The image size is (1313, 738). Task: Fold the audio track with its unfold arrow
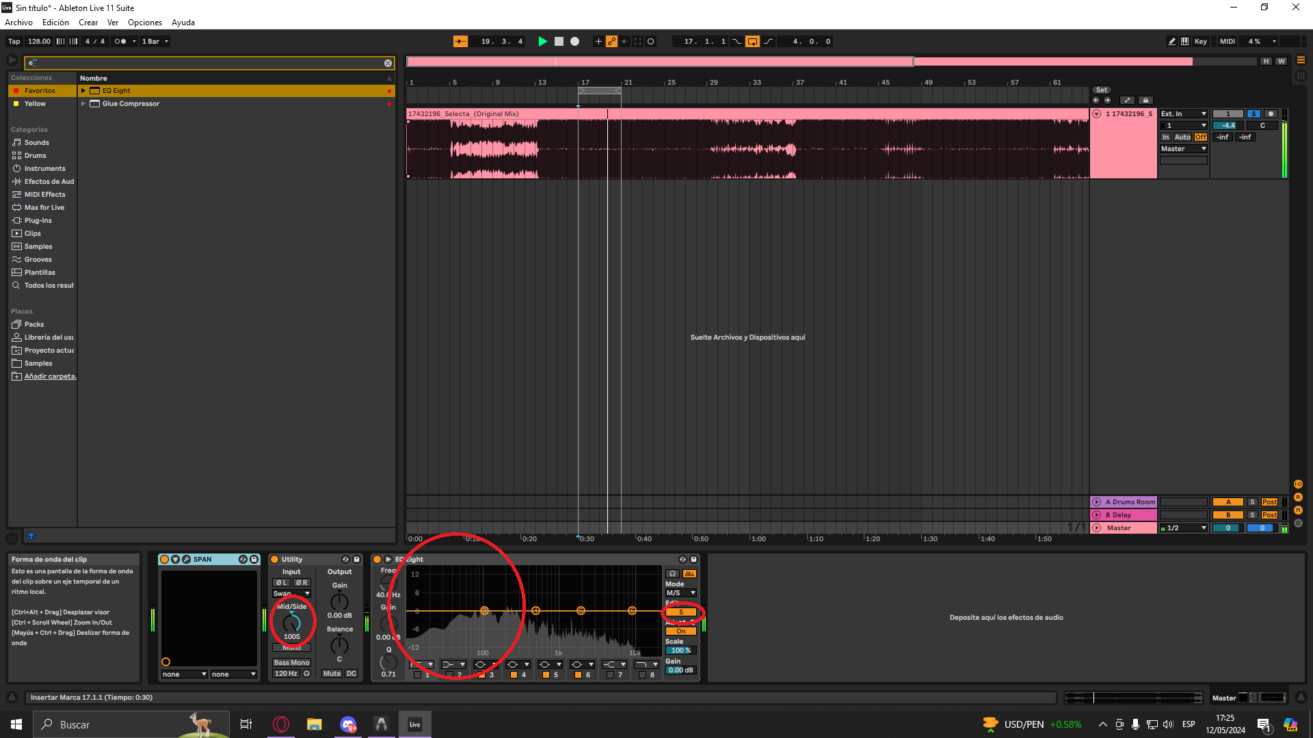click(x=1097, y=114)
